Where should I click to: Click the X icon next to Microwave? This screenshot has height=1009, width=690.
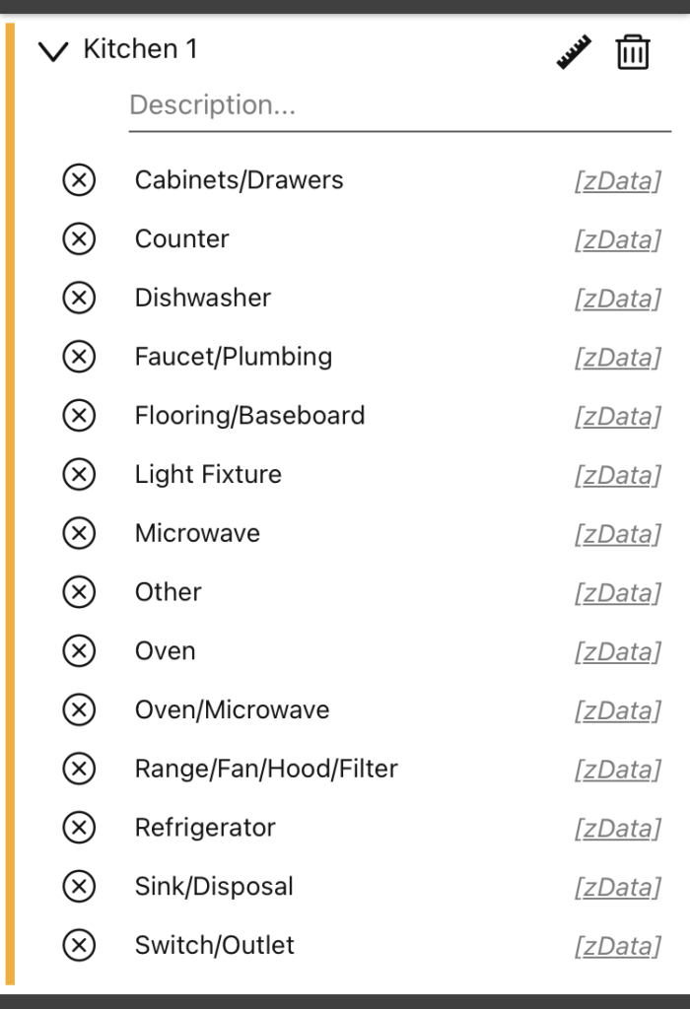point(79,533)
